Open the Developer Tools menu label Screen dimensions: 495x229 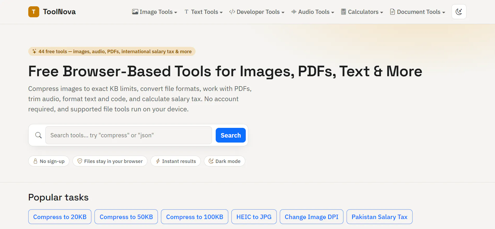[258, 12]
